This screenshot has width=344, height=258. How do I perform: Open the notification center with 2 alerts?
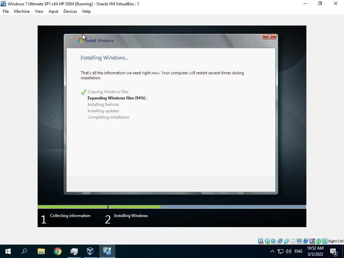[334, 252]
